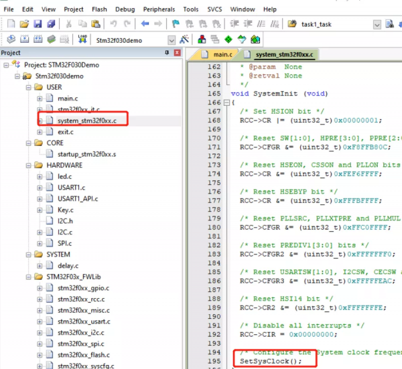This screenshot has height=369, width=402.
Task: Click the Navigate Backwards arrow icon
Action: pos(145,23)
